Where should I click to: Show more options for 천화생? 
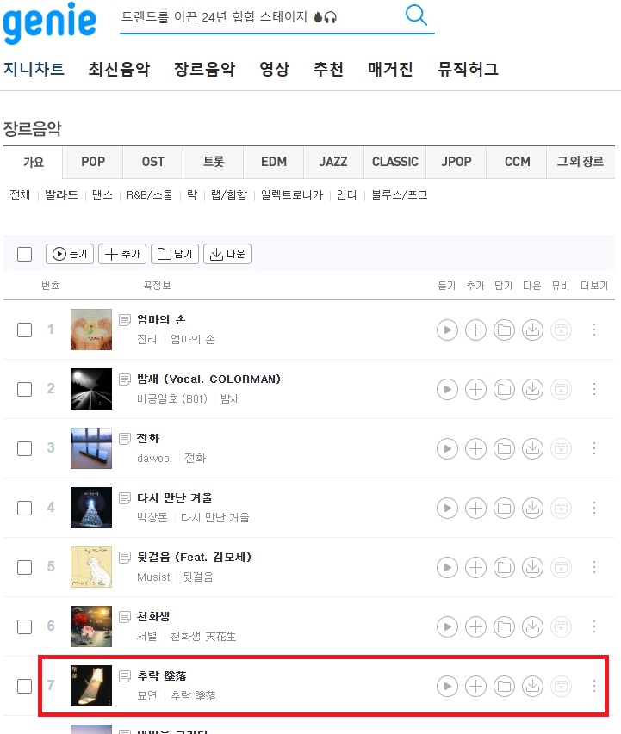coord(594,626)
